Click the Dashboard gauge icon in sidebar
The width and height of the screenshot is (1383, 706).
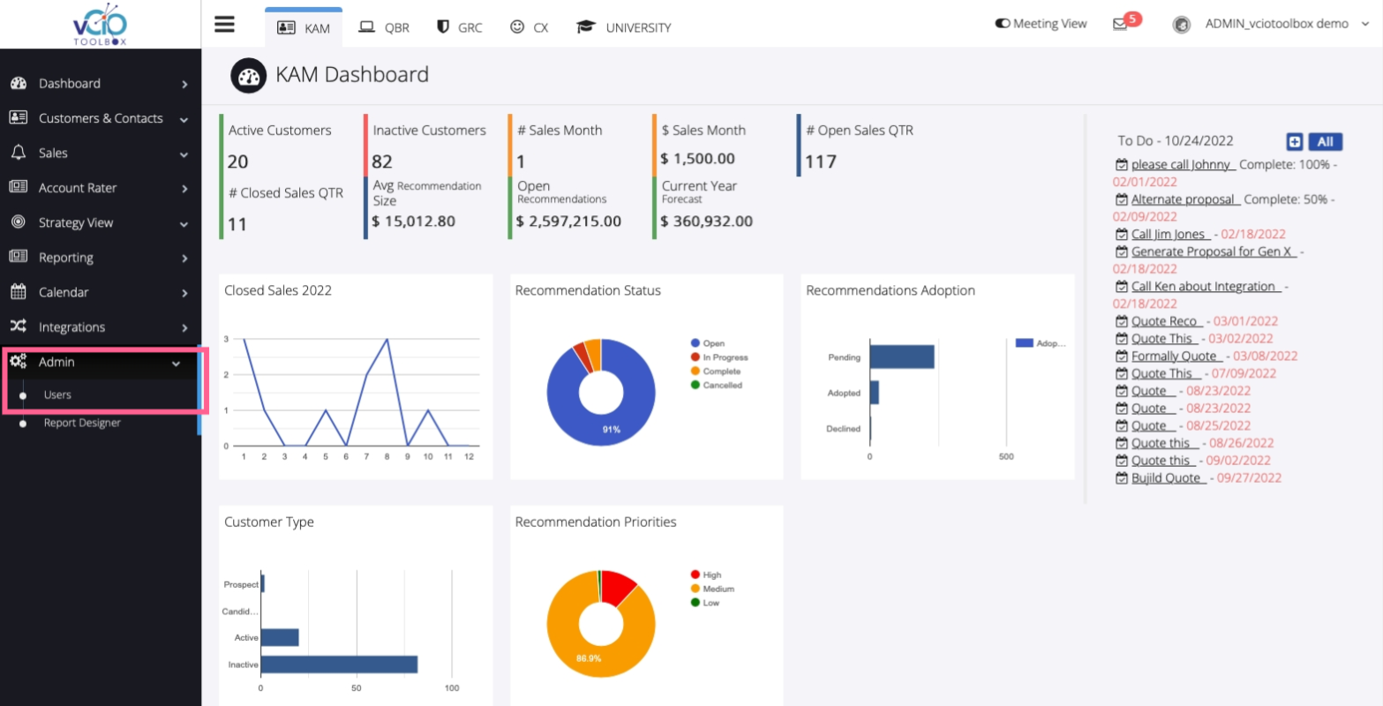(18, 83)
